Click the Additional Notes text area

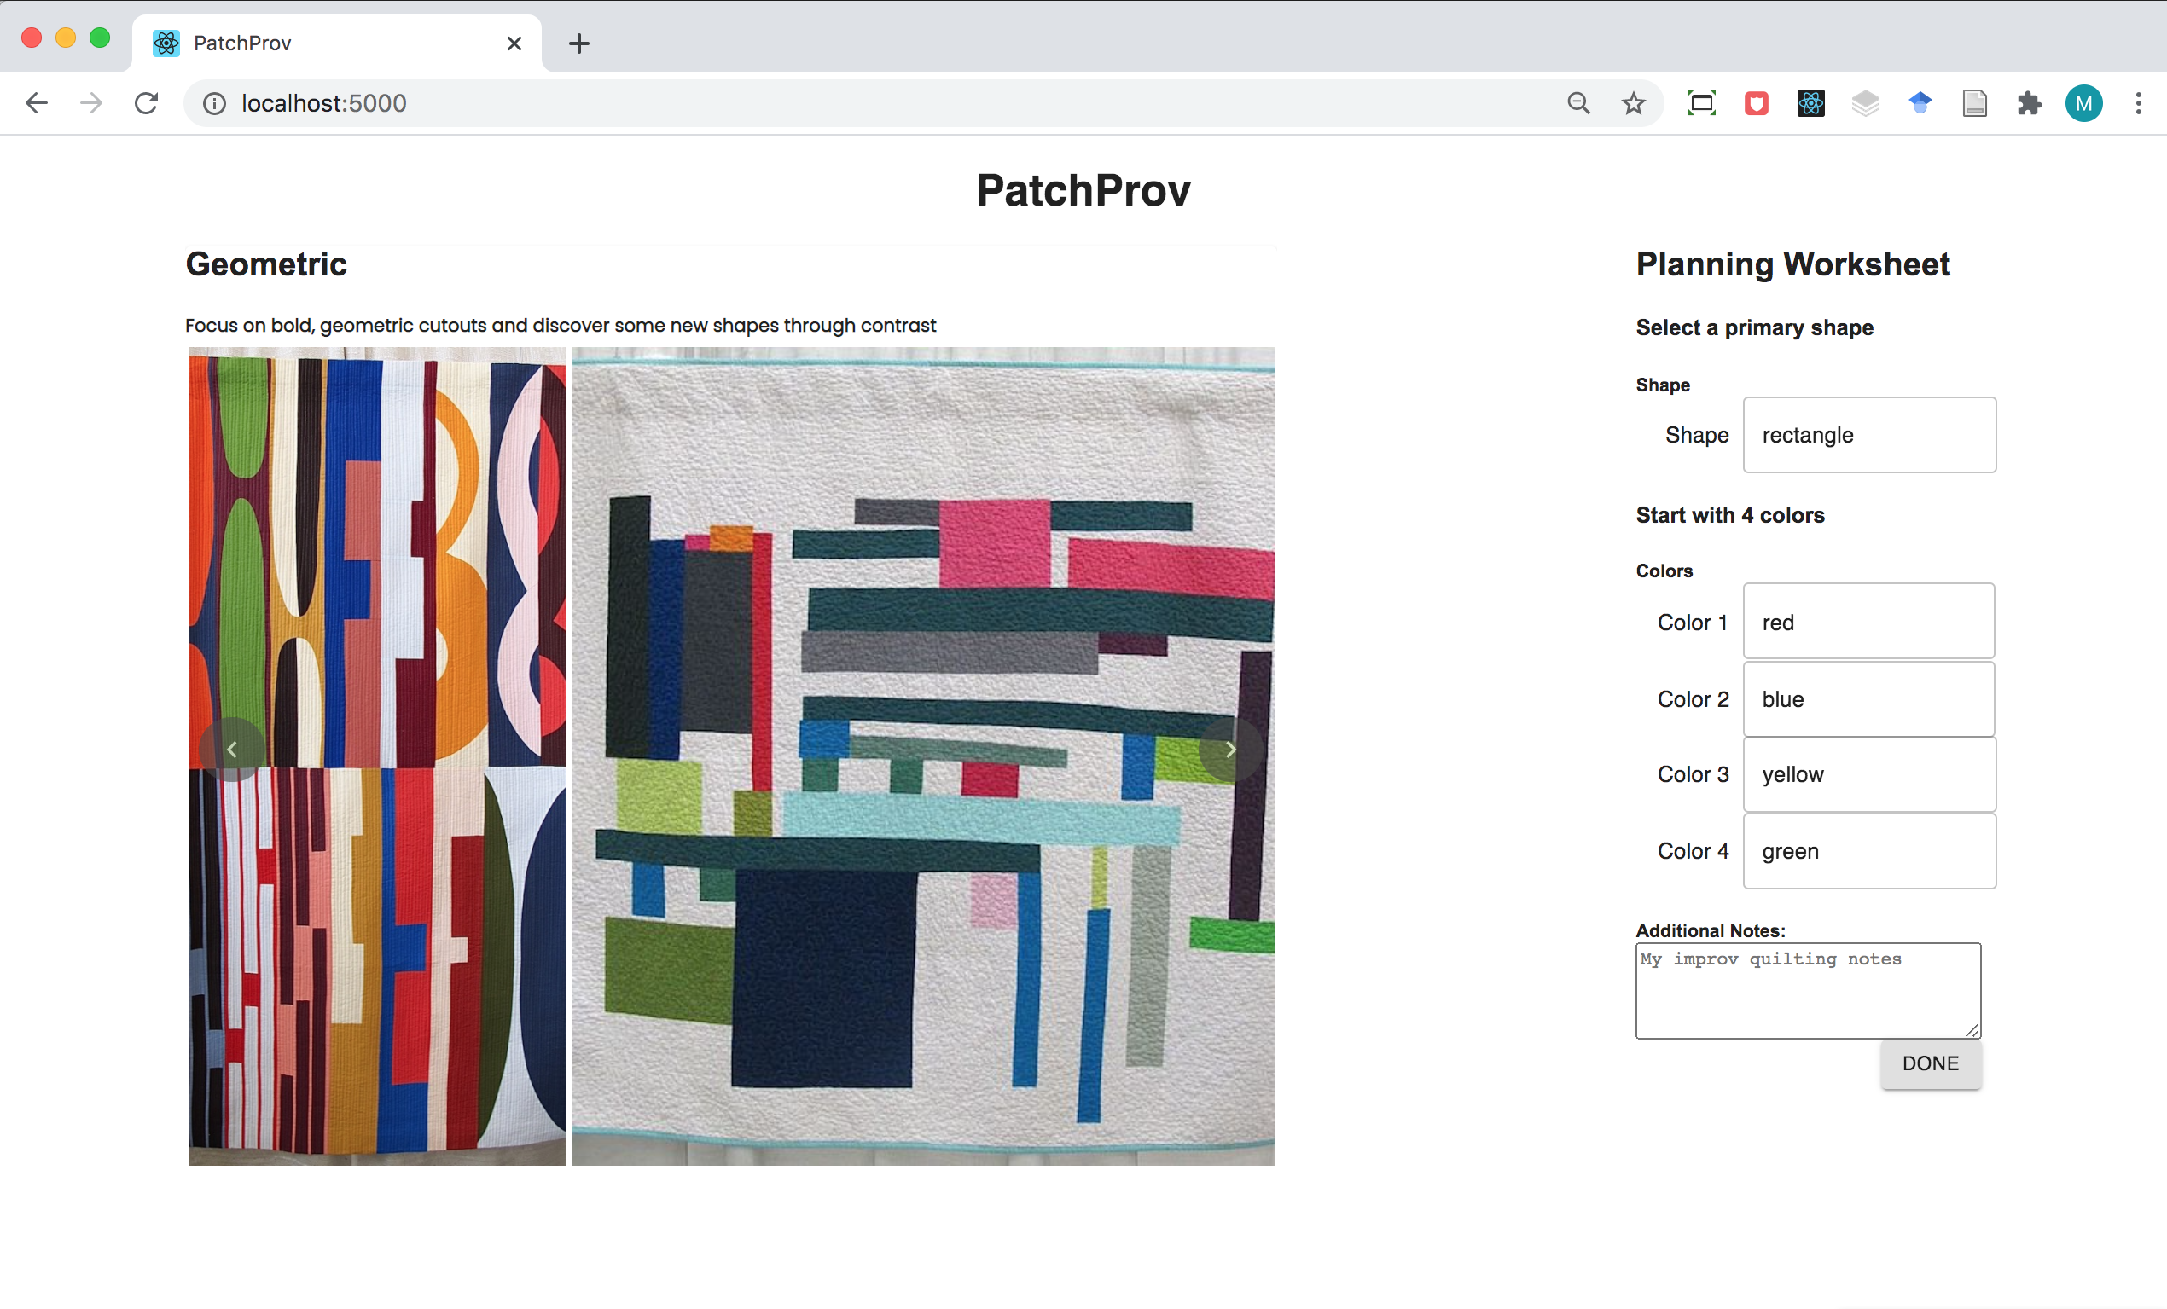1808,991
